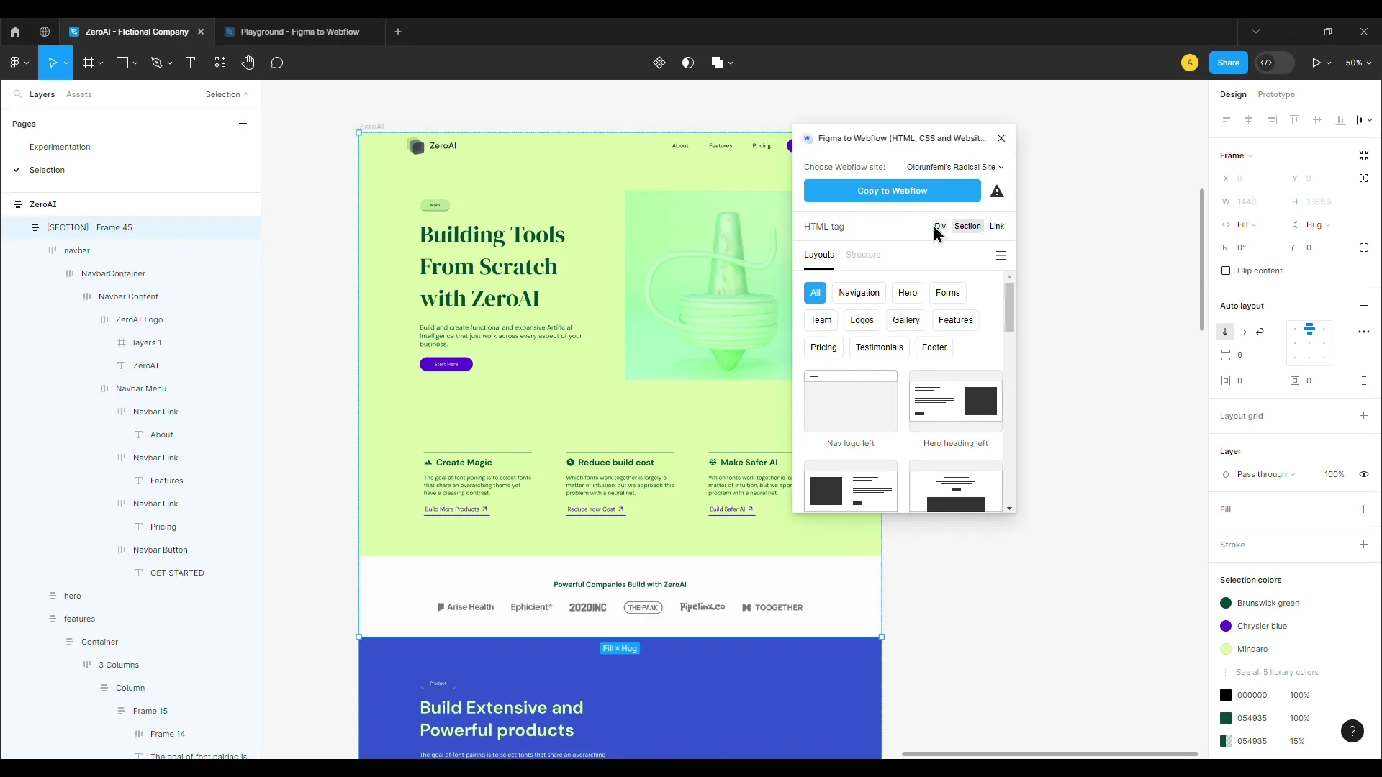Click the Share button
The image size is (1382, 777).
point(1228,63)
